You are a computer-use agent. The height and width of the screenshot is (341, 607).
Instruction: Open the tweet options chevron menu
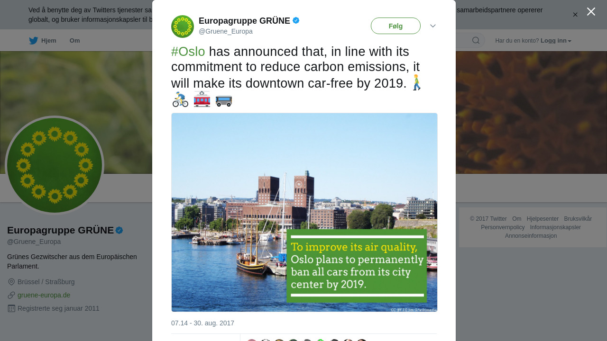433,26
